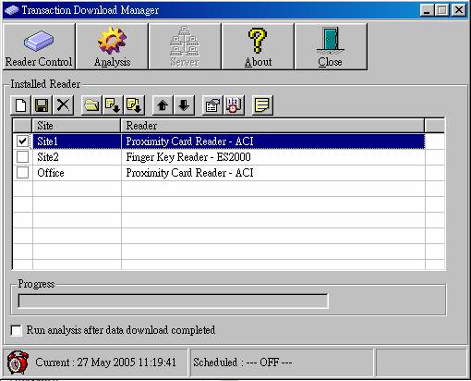Viewport: 471px width, 381px height.
Task: Open the Analysis section
Action: point(112,46)
